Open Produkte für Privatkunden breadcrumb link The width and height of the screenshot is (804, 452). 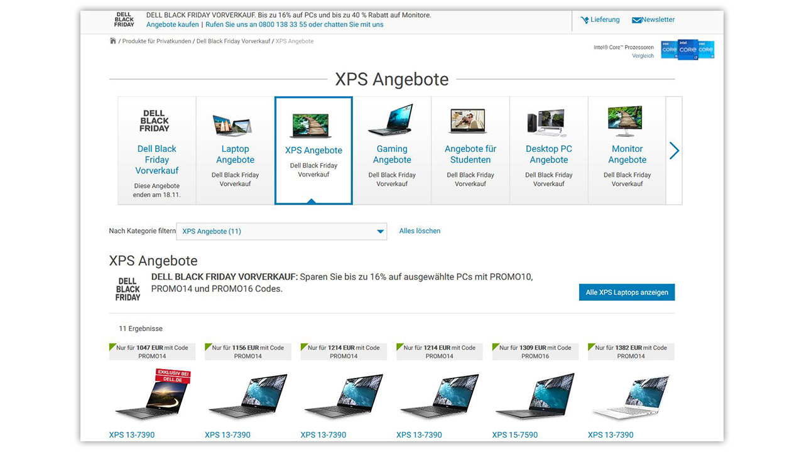point(156,41)
